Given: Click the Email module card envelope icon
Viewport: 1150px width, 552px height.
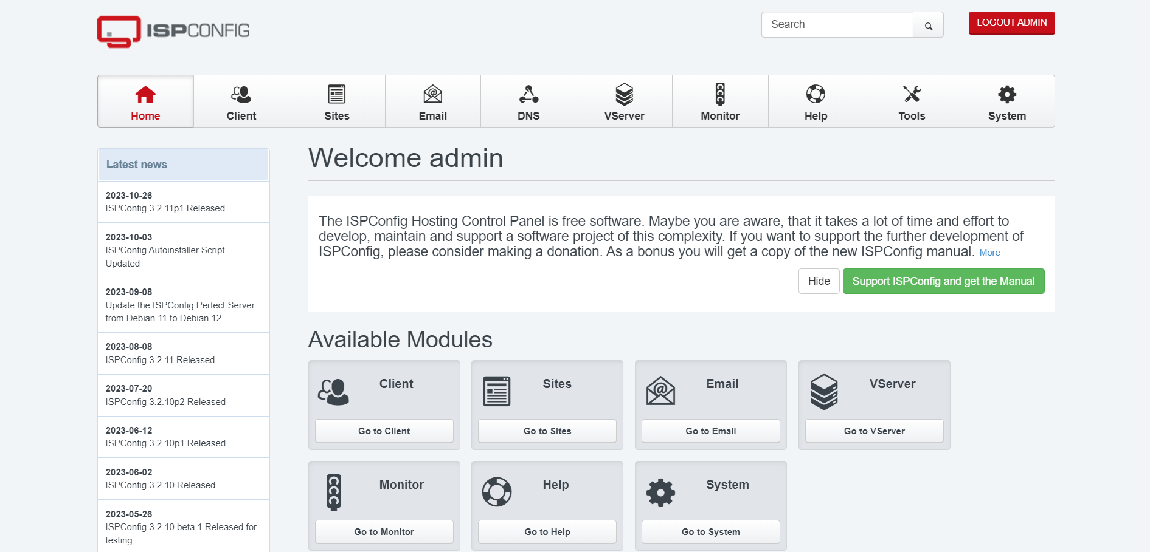Looking at the screenshot, I should pyautogui.click(x=660, y=391).
